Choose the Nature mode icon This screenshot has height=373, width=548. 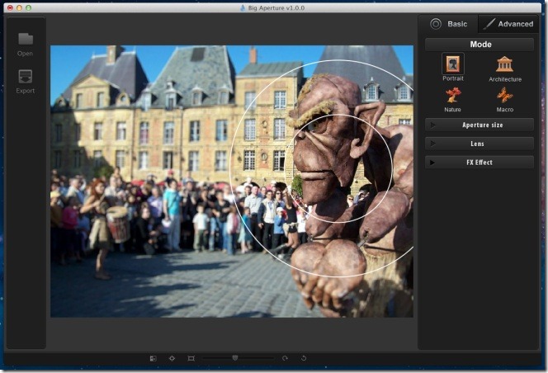[452, 95]
